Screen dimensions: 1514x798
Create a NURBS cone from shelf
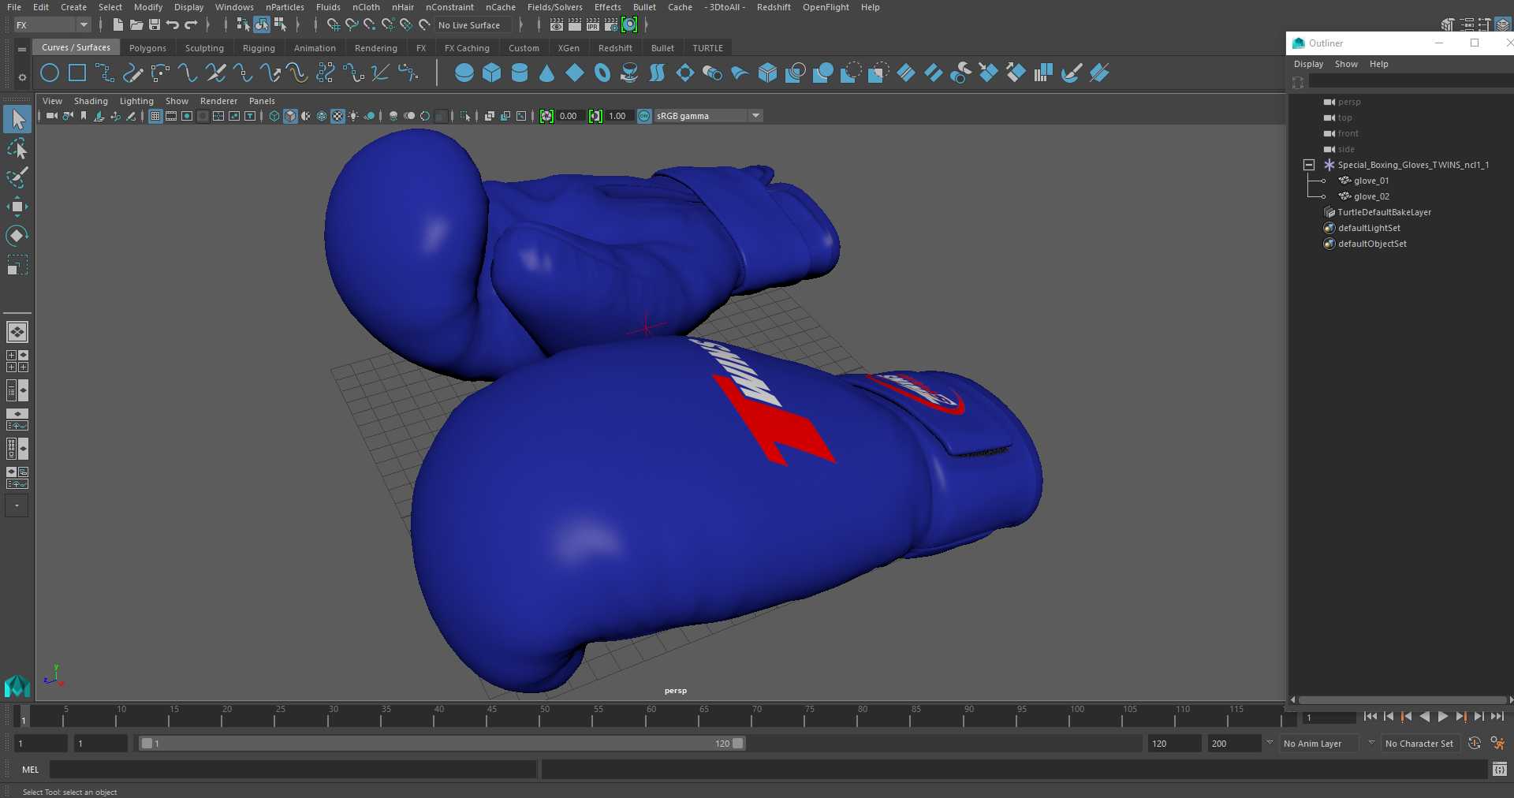click(547, 73)
